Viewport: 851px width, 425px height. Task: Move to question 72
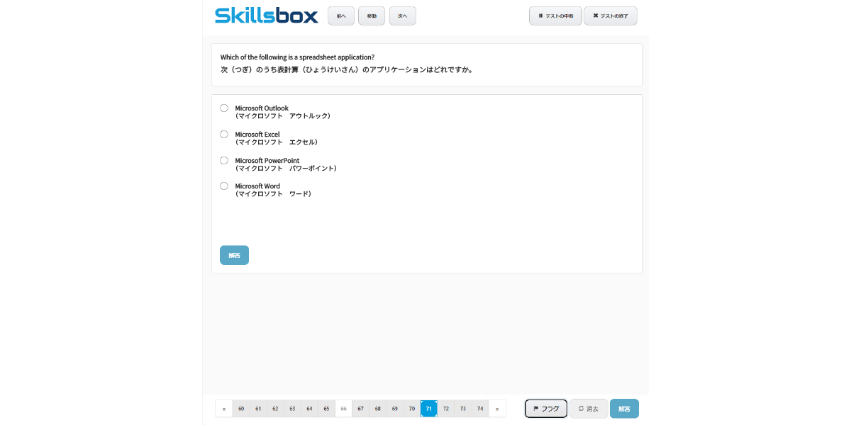[446, 409]
